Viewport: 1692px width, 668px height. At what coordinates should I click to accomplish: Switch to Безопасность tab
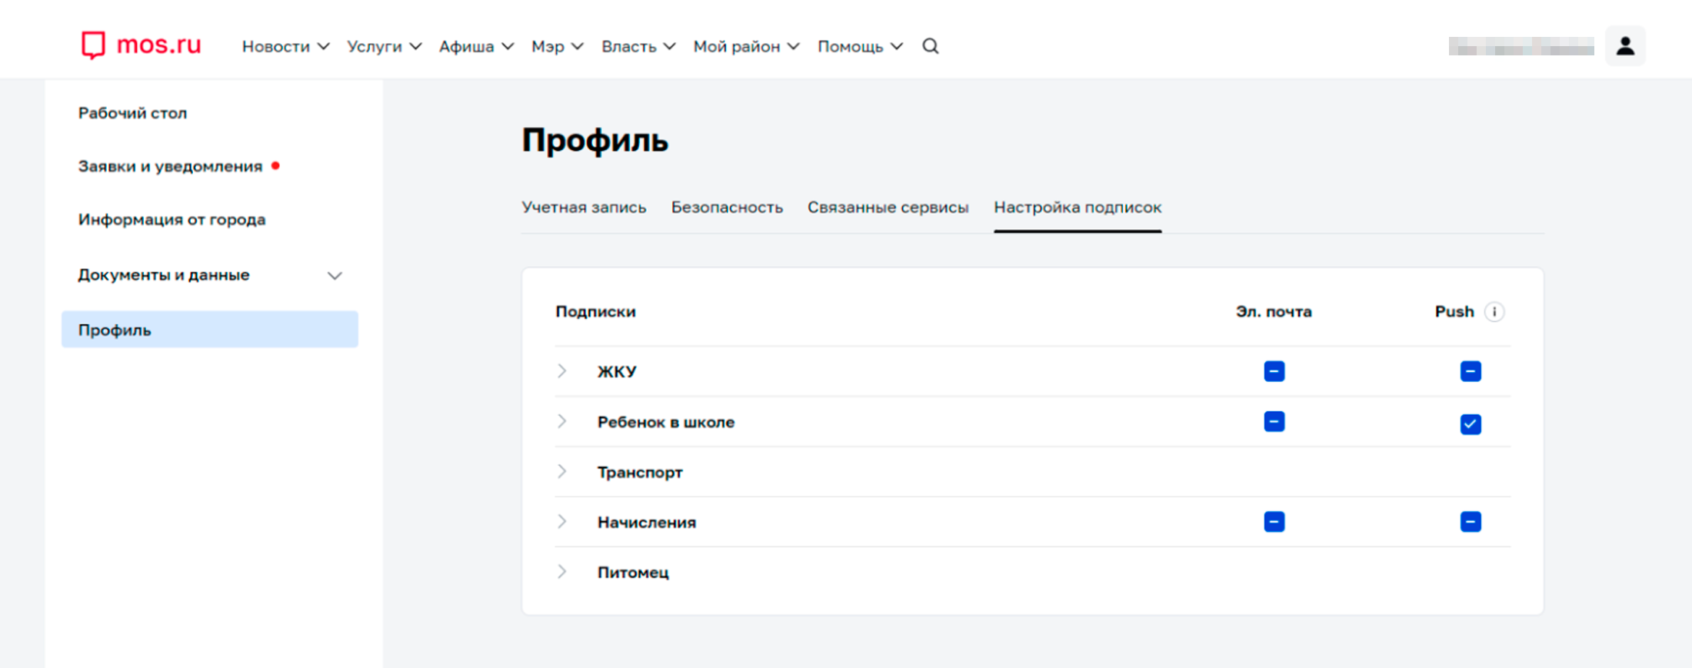(x=727, y=208)
